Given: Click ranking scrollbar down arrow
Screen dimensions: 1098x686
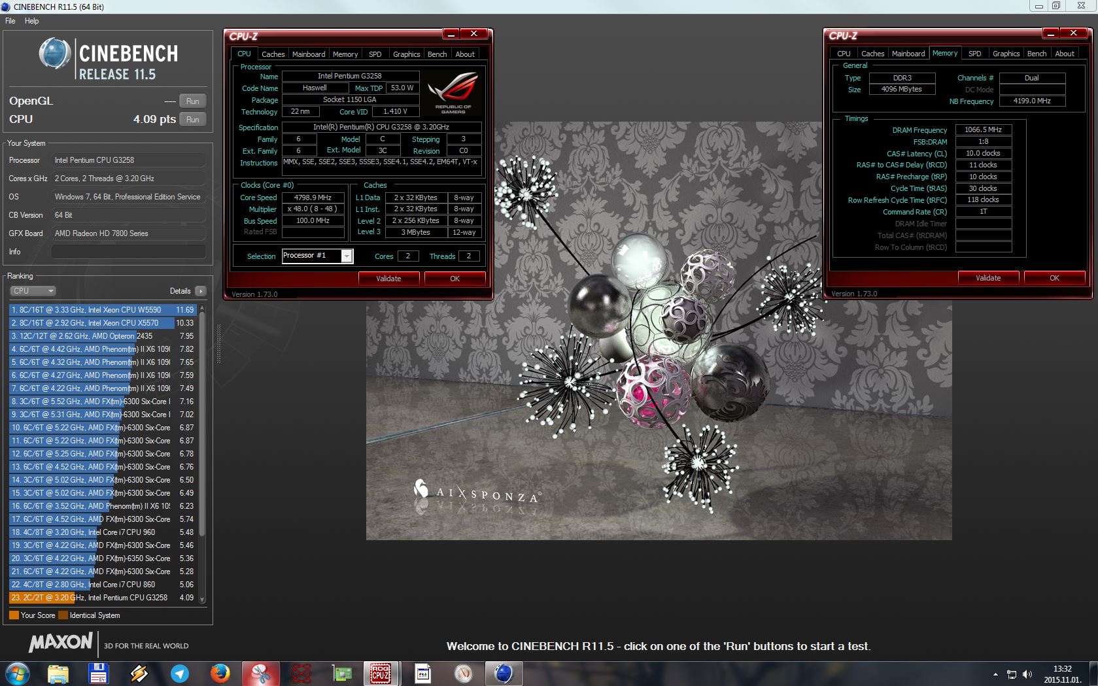Looking at the screenshot, I should point(202,599).
